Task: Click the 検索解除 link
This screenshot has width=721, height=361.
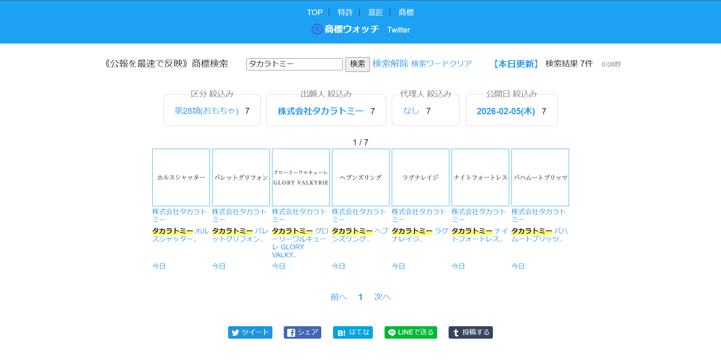Action: tap(390, 64)
